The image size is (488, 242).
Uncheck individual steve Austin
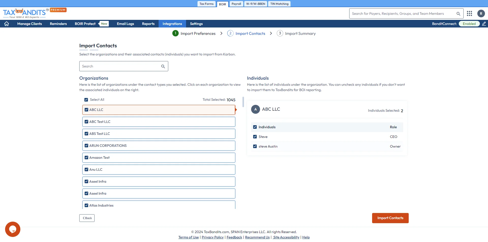(x=255, y=146)
